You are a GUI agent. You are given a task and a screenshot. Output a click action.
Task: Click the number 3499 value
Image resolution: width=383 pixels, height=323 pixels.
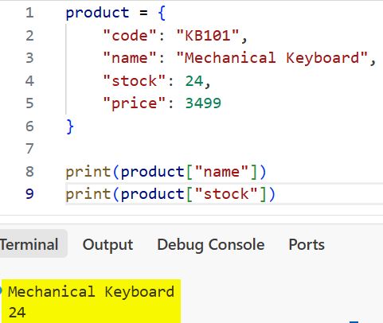coord(203,103)
